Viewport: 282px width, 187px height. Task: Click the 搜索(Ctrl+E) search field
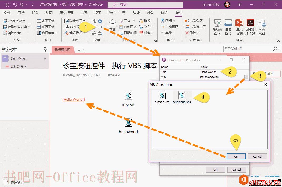252,49
